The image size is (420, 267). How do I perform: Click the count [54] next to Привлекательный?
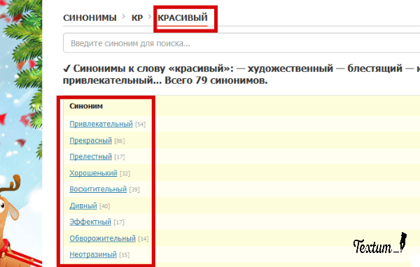(141, 124)
